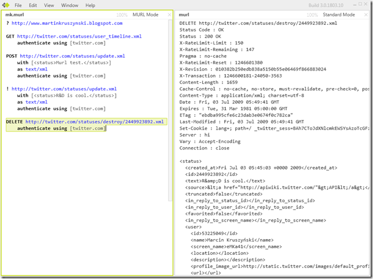Click the DELETE keyword in the editor
Image resolution: width=373 pixels, height=279 pixels.
[14, 122]
